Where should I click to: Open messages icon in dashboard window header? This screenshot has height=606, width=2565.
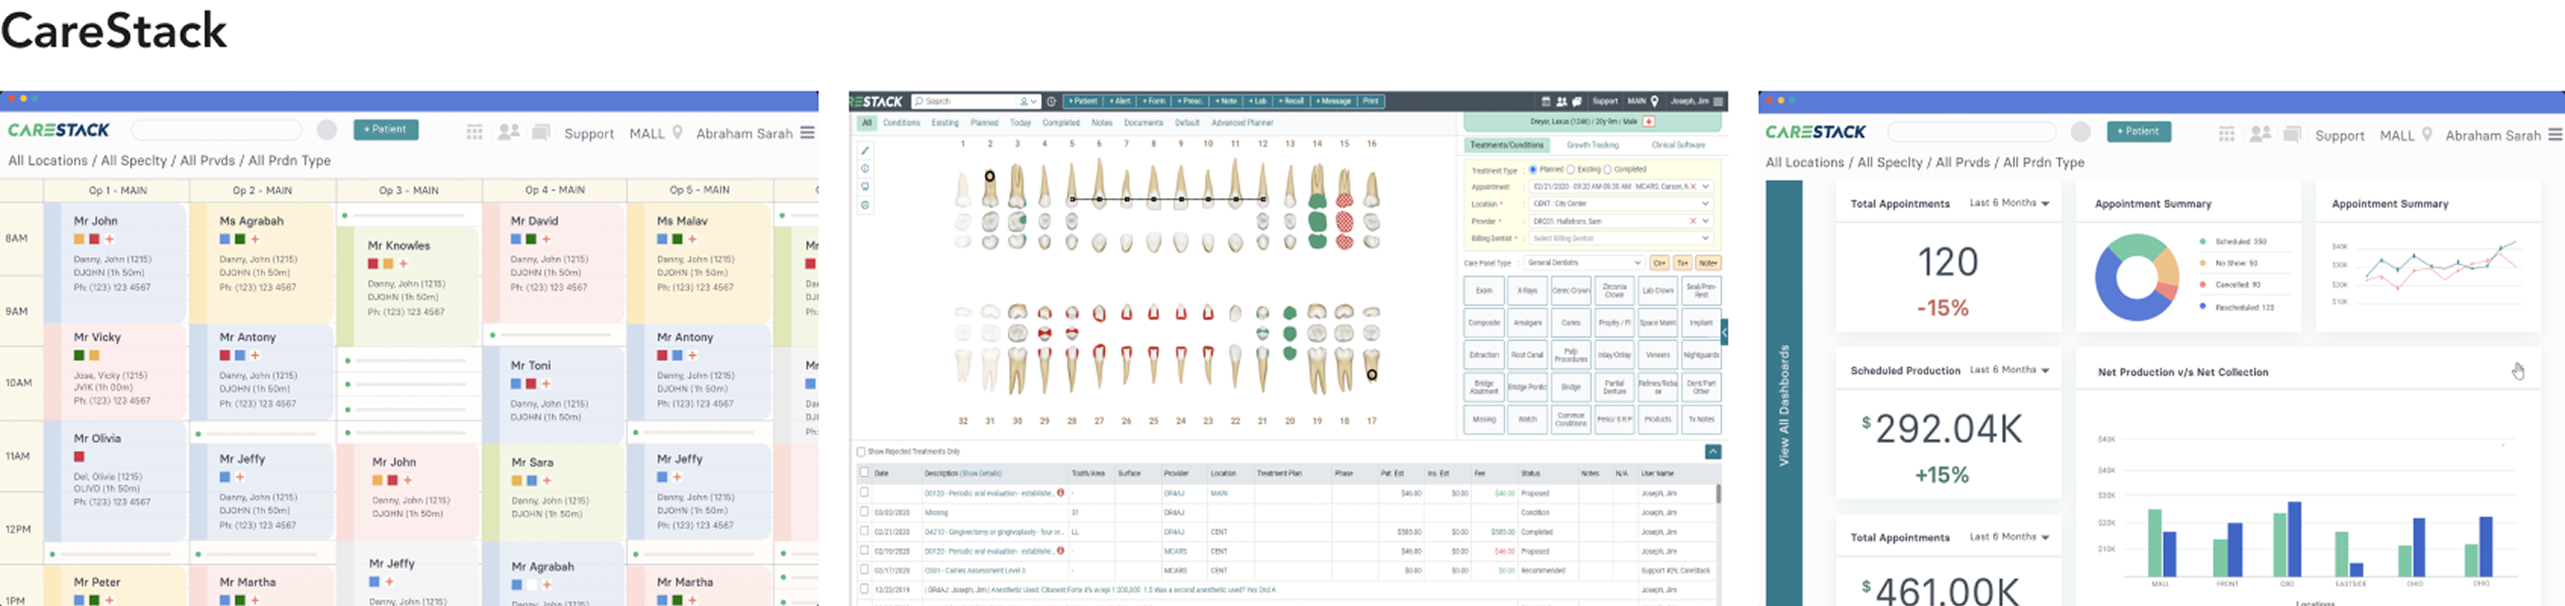(2292, 134)
